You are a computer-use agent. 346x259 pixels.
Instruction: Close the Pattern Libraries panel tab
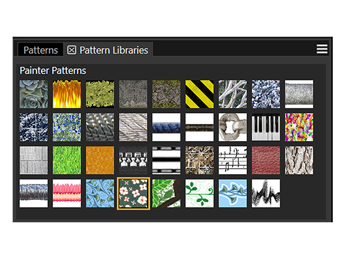point(72,50)
